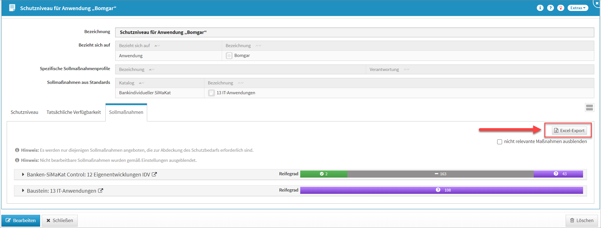Enable nicht relevante Maßnahmen ausblenden checkbox
This screenshot has width=601, height=228.
[x=500, y=142]
